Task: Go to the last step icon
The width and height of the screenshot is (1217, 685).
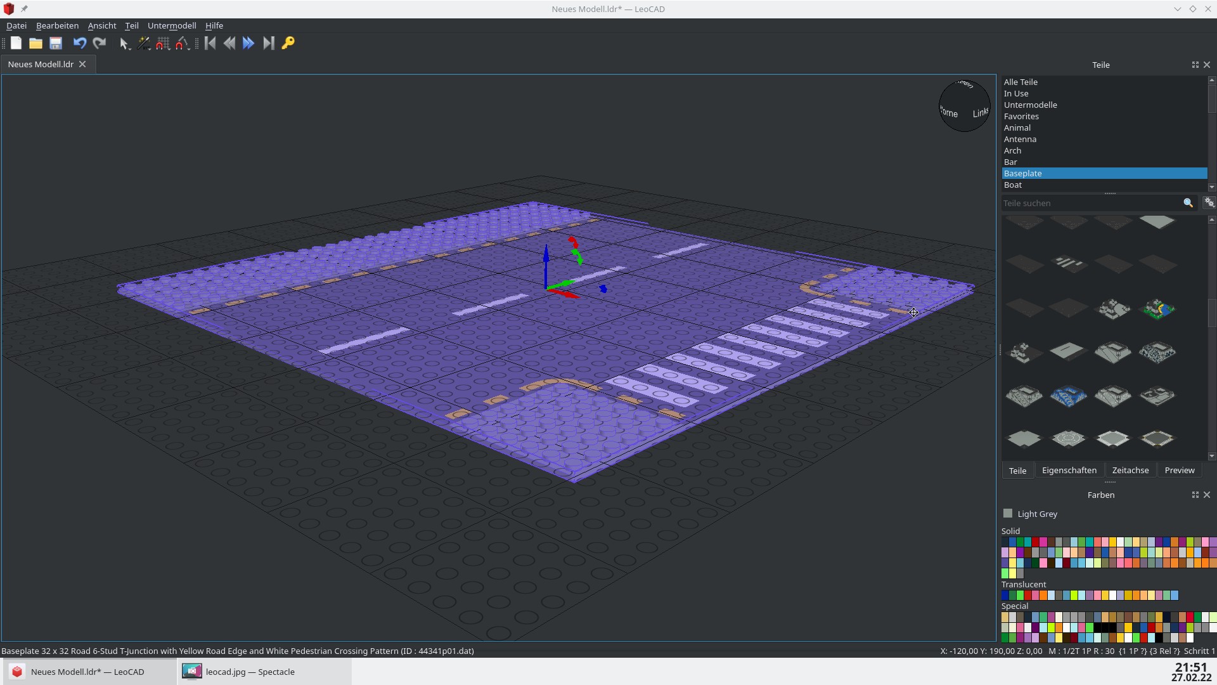Action: [x=269, y=43]
